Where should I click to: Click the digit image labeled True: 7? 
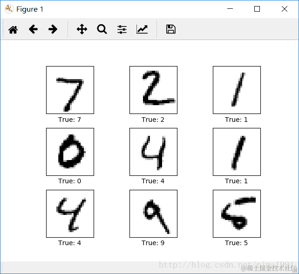point(70,90)
